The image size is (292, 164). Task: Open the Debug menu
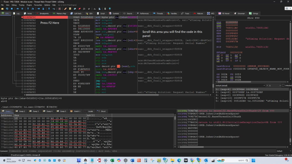click(x=14, y=5)
